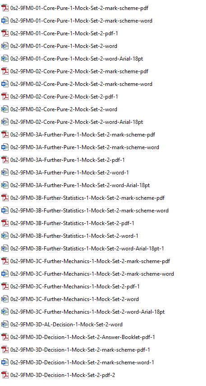Select file Core-Pure-1-Mock-Set-2-pdf-1
This screenshot has height=386, width=206.
pos(64,33)
